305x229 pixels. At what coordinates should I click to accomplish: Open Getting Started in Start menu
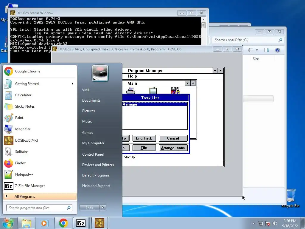[40, 84]
